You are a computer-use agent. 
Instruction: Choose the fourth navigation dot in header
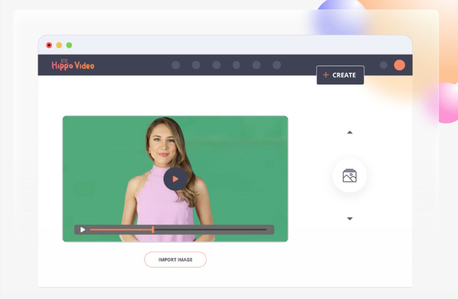(236, 65)
